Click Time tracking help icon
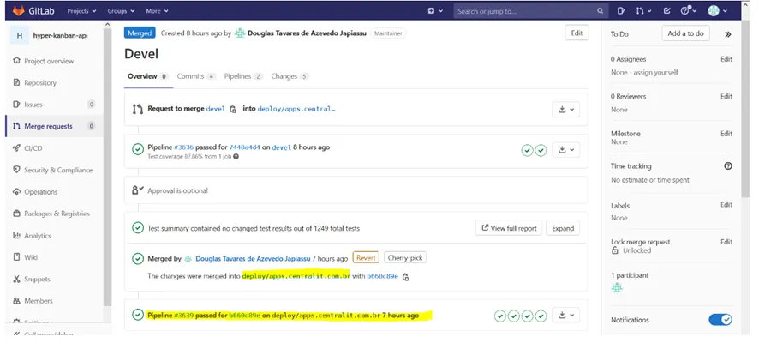The image size is (759, 349). pyautogui.click(x=728, y=166)
